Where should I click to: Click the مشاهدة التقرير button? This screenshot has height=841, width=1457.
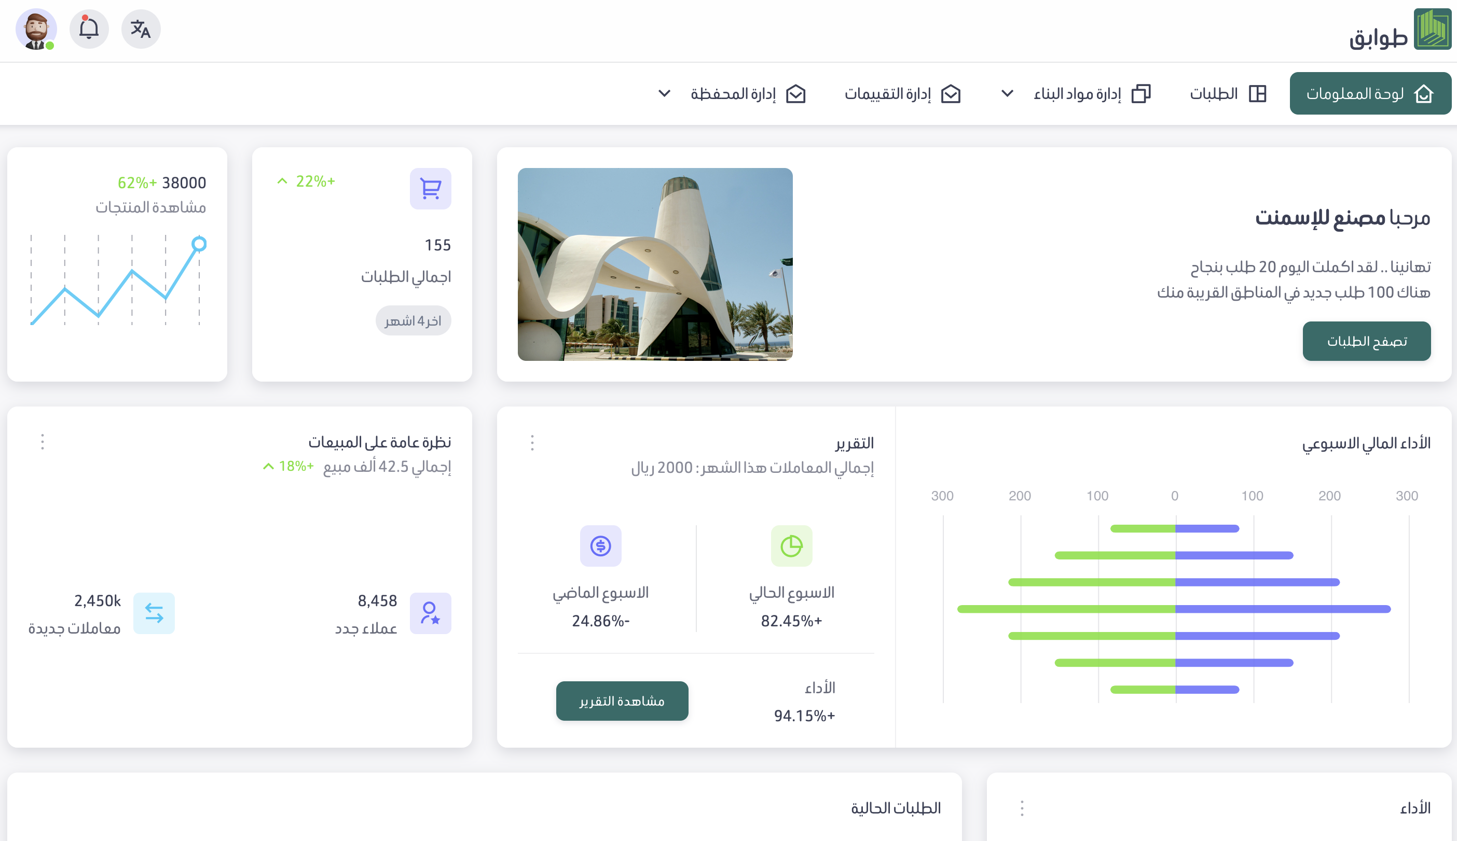pos(622,700)
